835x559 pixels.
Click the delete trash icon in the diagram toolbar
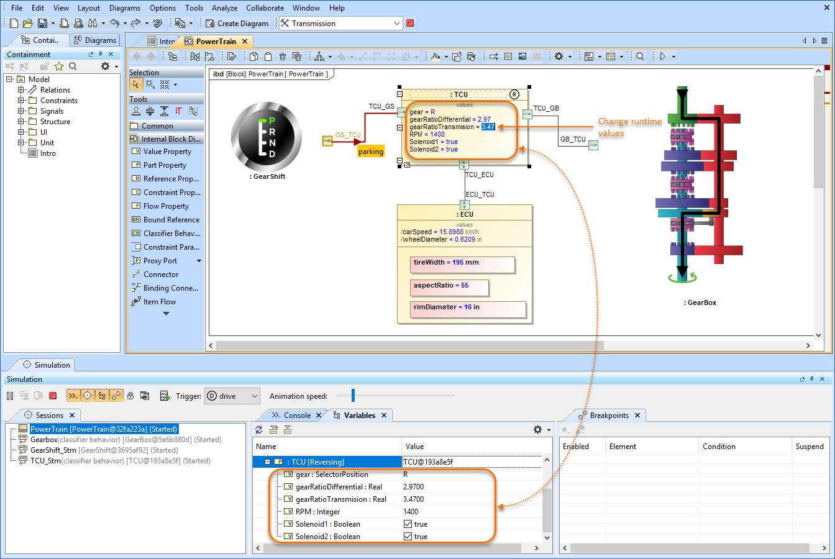pos(283,57)
